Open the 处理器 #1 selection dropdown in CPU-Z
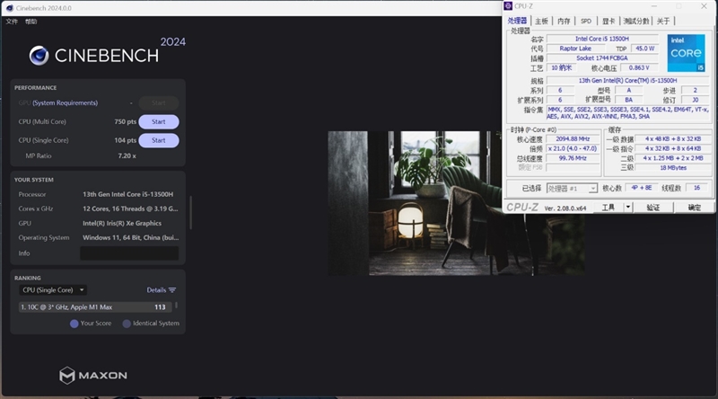 click(572, 189)
